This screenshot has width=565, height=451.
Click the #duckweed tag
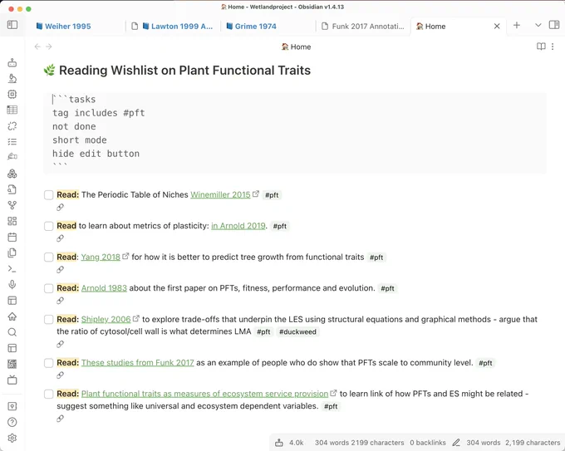297,331
